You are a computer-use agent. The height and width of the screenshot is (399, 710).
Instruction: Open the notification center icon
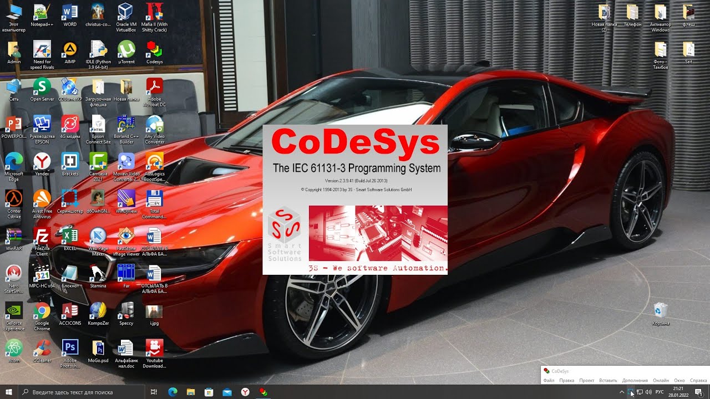[698, 392]
